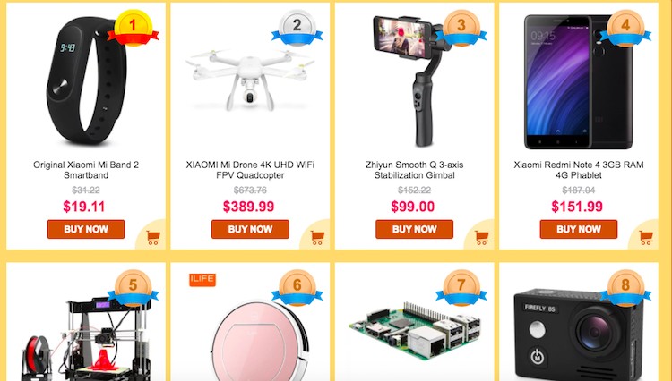The image size is (672, 381).
Task: Open the Raspberry Pi board image
Action: pos(414,330)
